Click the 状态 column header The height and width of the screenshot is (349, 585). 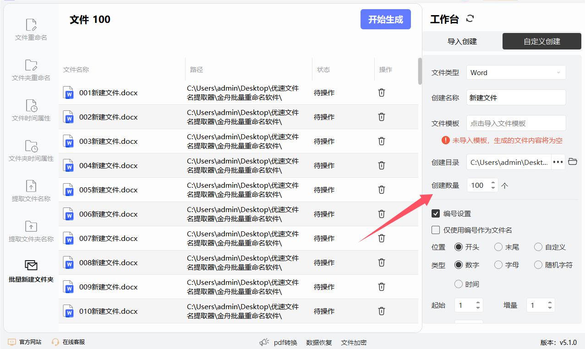[323, 70]
